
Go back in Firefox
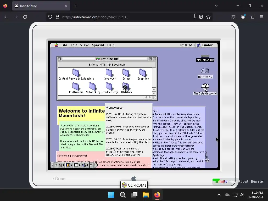(6, 17)
